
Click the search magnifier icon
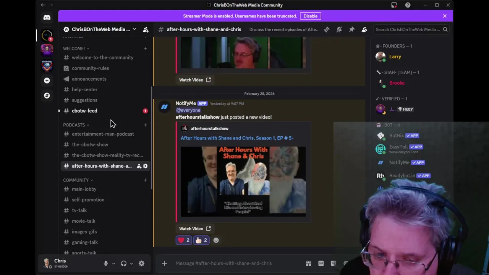(445, 29)
